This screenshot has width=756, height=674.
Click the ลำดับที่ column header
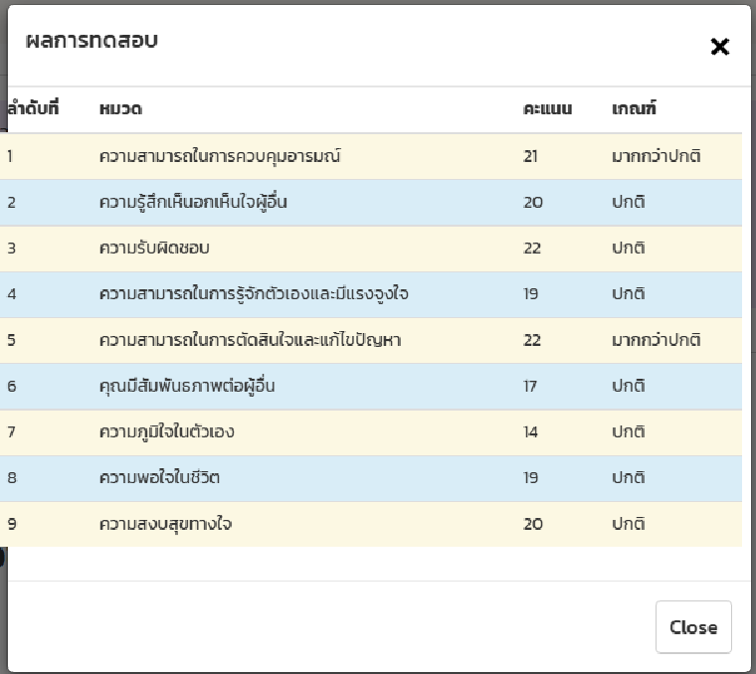pos(33,108)
